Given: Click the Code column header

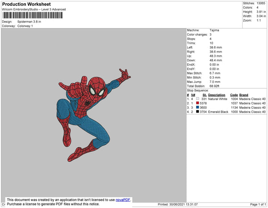Looking at the screenshot, I should click(234, 95).
